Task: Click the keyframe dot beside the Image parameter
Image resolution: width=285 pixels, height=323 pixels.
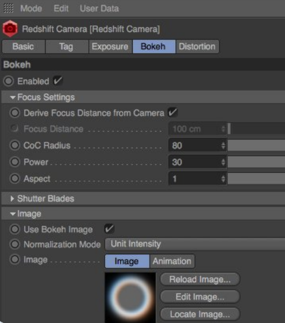Action: pyautogui.click(x=15, y=260)
